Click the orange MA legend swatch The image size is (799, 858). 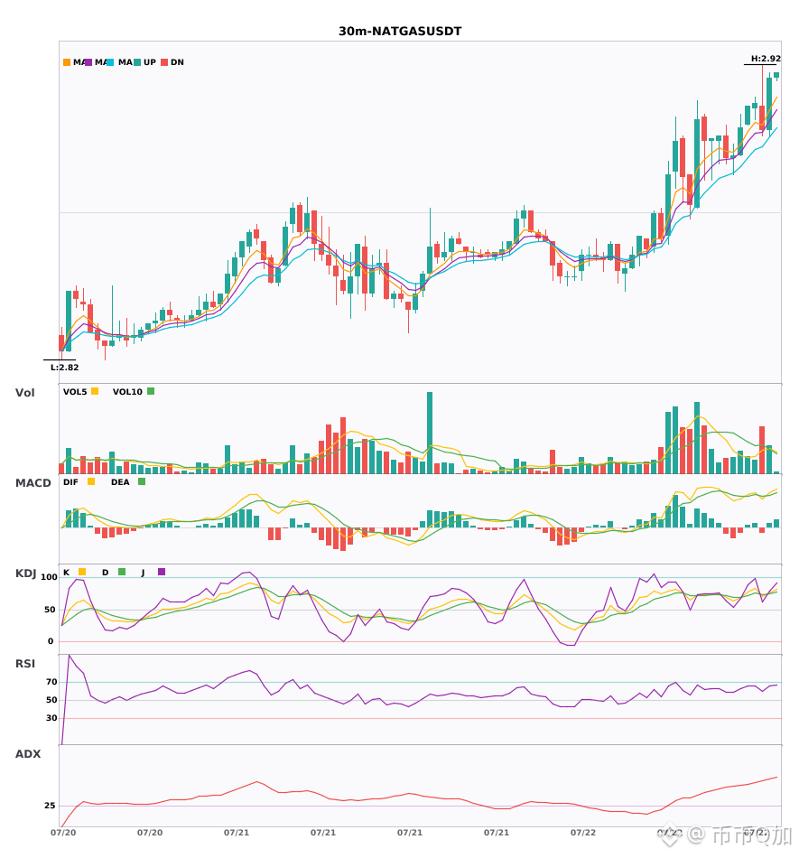click(67, 62)
